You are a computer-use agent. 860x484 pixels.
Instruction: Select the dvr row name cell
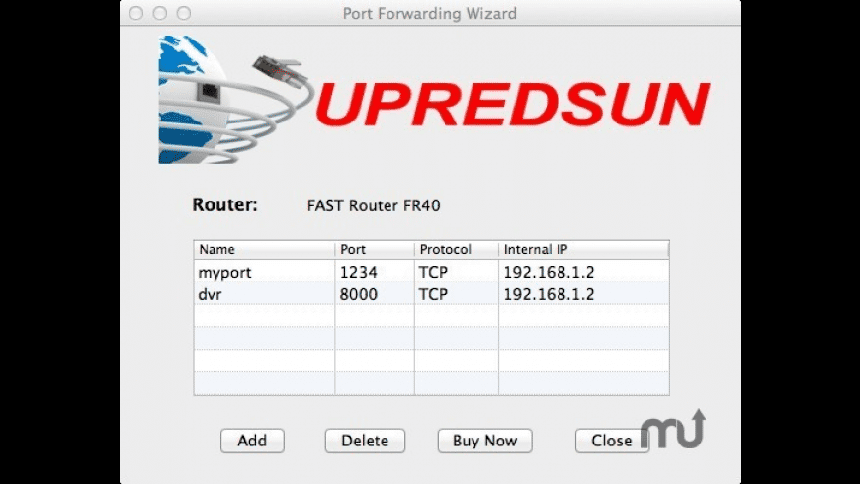pos(264,294)
